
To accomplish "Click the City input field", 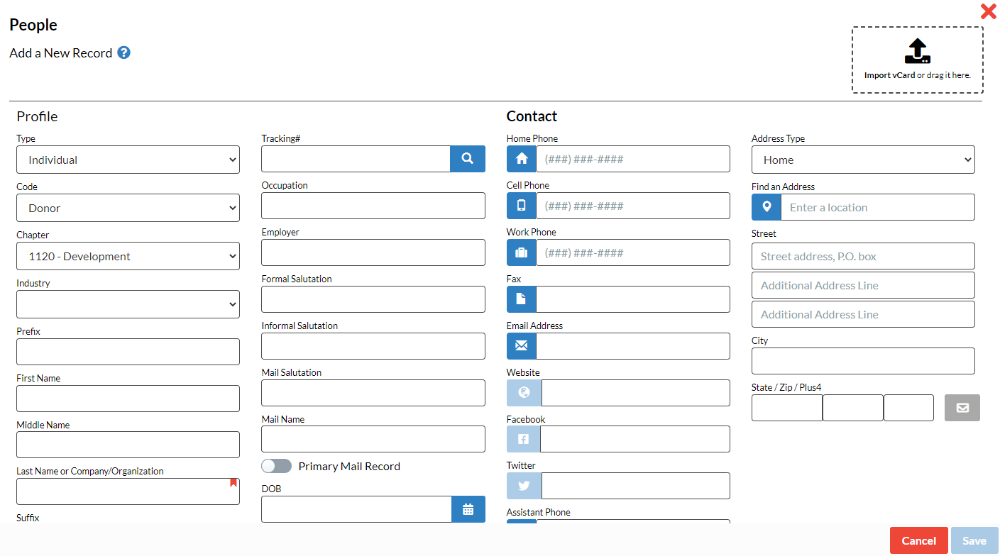I will point(863,361).
